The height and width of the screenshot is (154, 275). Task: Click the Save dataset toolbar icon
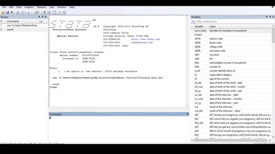[7, 12]
